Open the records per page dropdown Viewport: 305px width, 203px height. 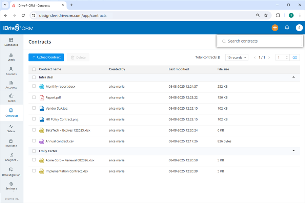pos(237,57)
